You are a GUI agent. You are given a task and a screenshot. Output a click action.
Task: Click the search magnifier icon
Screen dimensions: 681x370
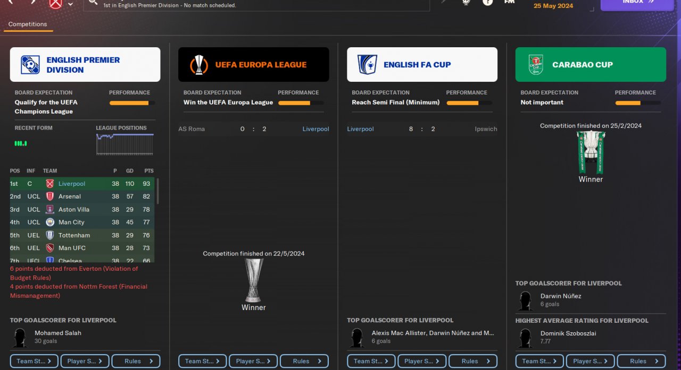coord(93,2)
